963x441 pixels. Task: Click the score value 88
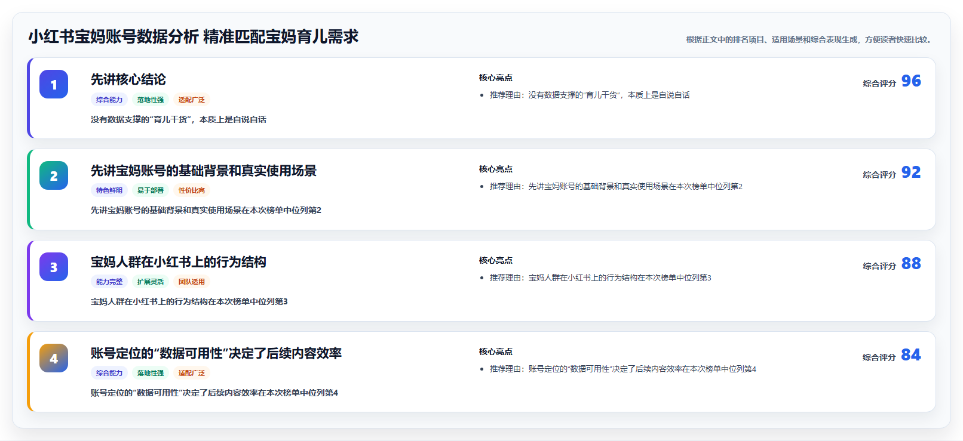(x=911, y=263)
